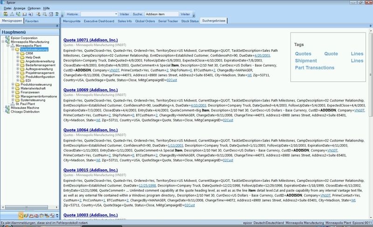The image size is (373, 227).
Task: Click the hand icon in the bottom strip
Action: pos(47,215)
